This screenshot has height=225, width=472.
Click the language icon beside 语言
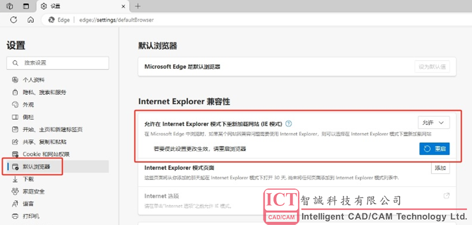coord(15,204)
